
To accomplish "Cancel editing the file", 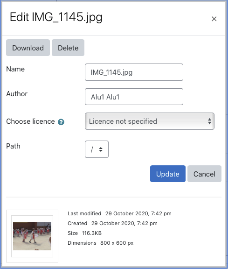I will [204, 174].
